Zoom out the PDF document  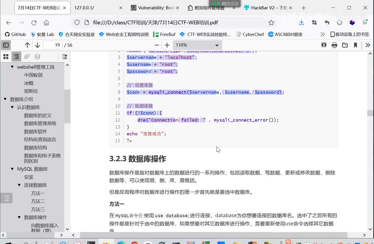point(157,45)
